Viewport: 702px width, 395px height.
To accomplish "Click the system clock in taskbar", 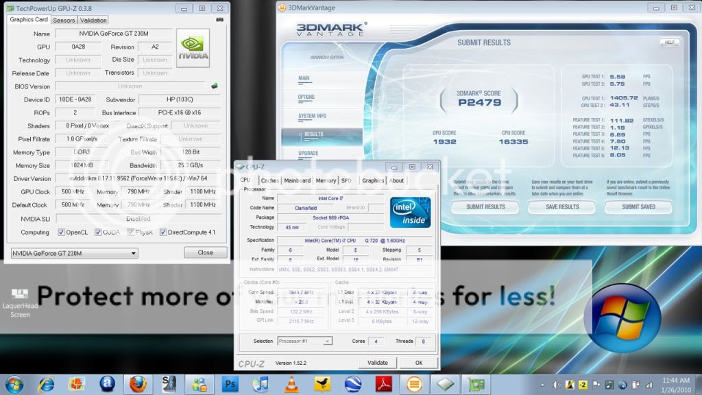I will pos(677,383).
